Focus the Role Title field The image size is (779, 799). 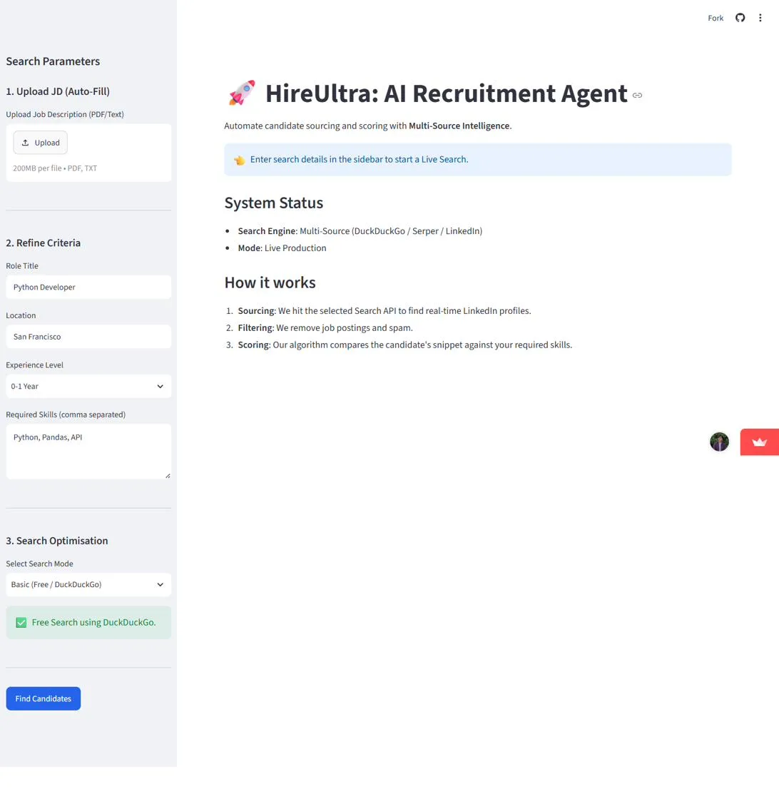[x=88, y=287]
